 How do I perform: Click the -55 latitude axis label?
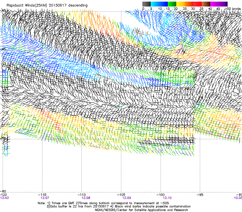point(3,138)
